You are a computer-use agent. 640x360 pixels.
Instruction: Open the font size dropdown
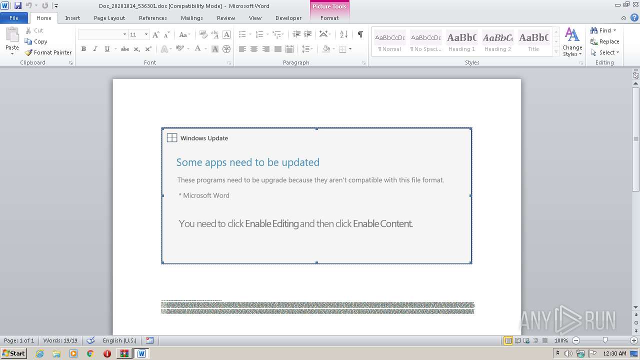coord(146,34)
